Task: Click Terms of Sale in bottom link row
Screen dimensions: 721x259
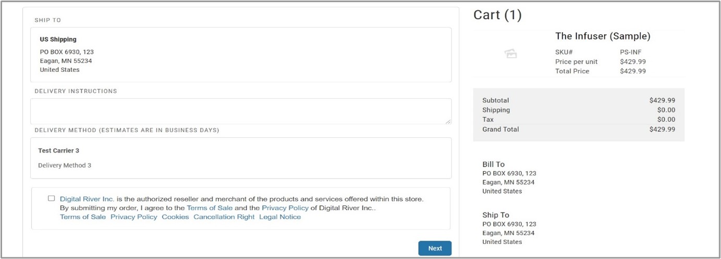Action: 83,217
